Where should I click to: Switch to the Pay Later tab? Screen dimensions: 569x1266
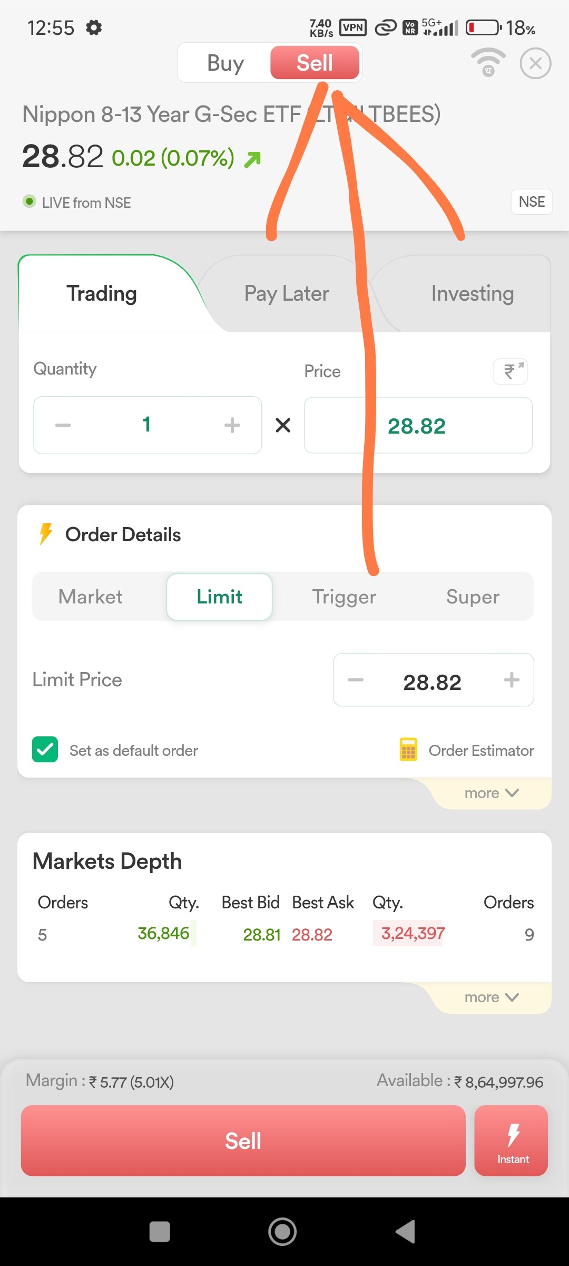click(287, 294)
